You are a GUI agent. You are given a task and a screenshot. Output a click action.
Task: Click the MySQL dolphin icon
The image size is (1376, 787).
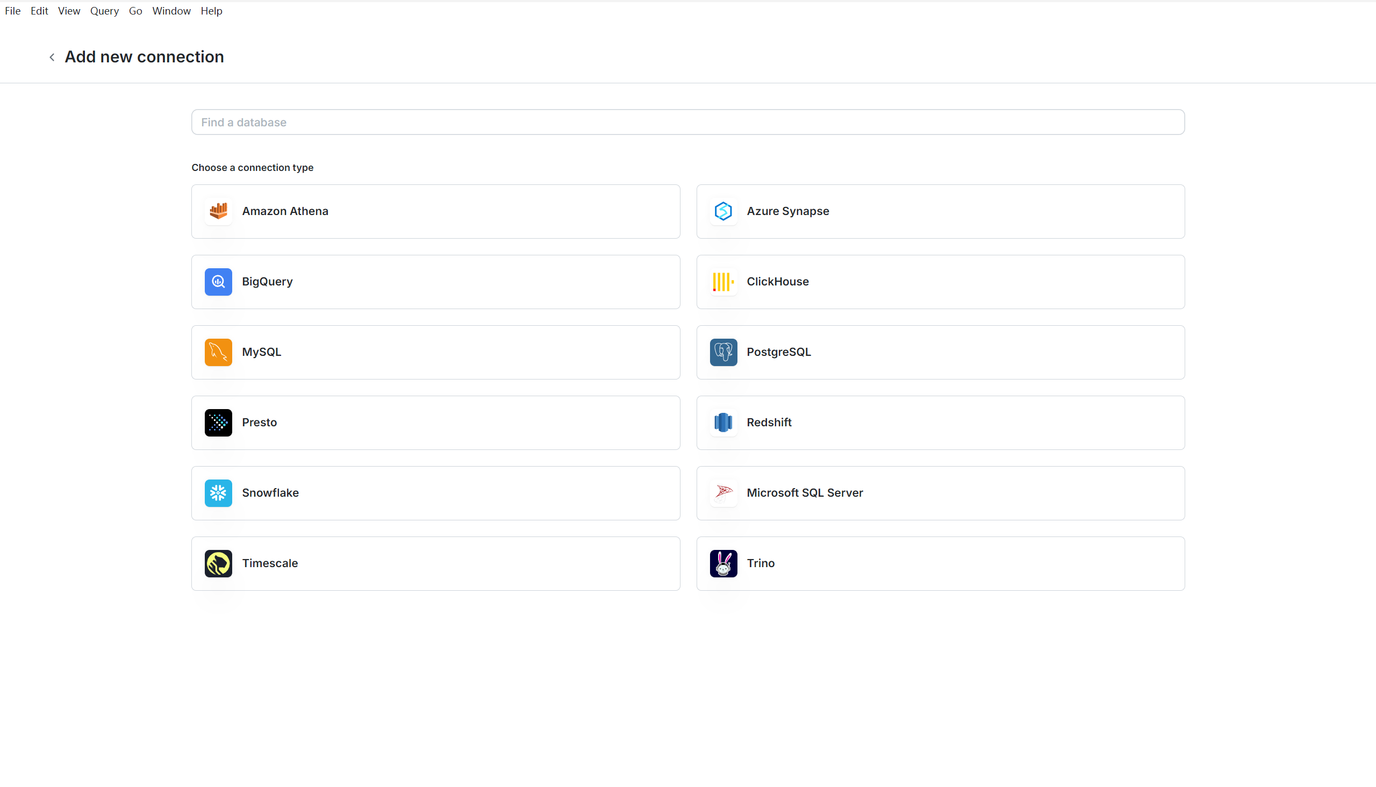point(218,352)
